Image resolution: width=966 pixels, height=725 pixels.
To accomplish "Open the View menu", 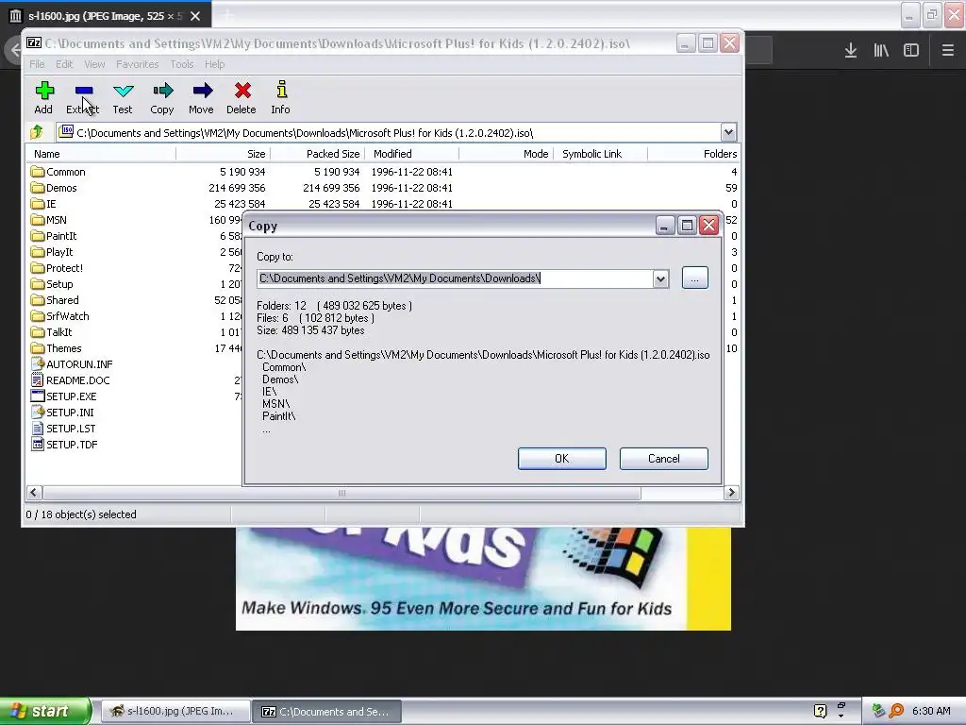I will pos(94,64).
